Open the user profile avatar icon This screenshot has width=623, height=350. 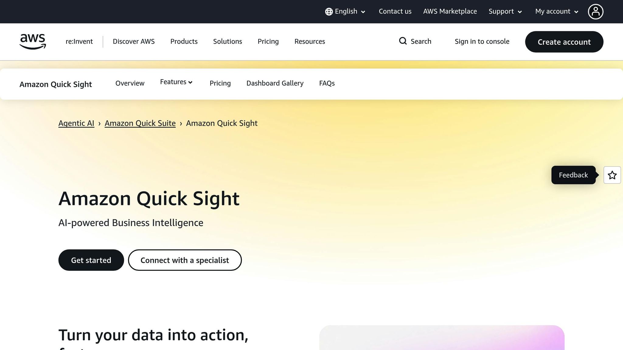click(x=596, y=12)
